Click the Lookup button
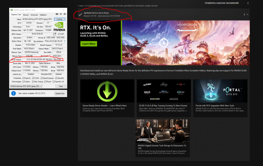The height and width of the screenshot is (166, 263). (59, 19)
